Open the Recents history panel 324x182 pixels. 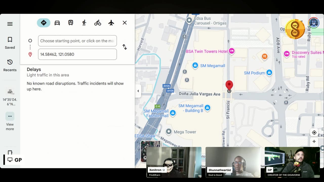click(10, 65)
